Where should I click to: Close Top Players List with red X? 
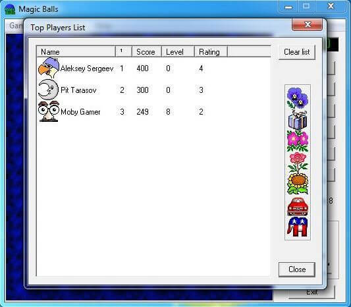(x=307, y=24)
